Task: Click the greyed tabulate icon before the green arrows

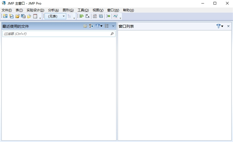Action: coord(101,16)
